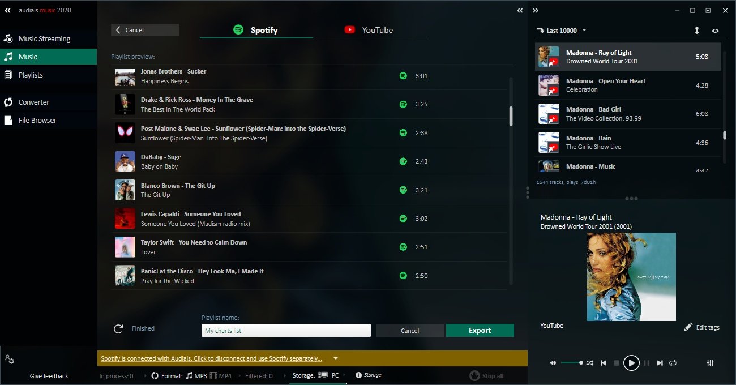Switch to the YouTube tab
Screen dimensions: 736x385
click(x=369, y=30)
